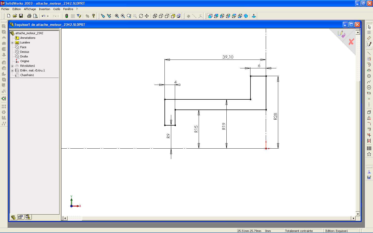Click the Save diskette icon

pos(21,16)
